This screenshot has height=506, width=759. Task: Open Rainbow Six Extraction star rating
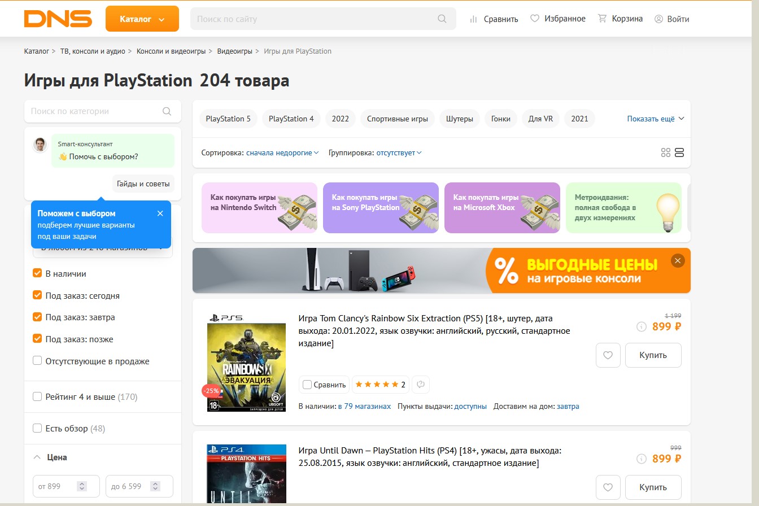(x=381, y=385)
